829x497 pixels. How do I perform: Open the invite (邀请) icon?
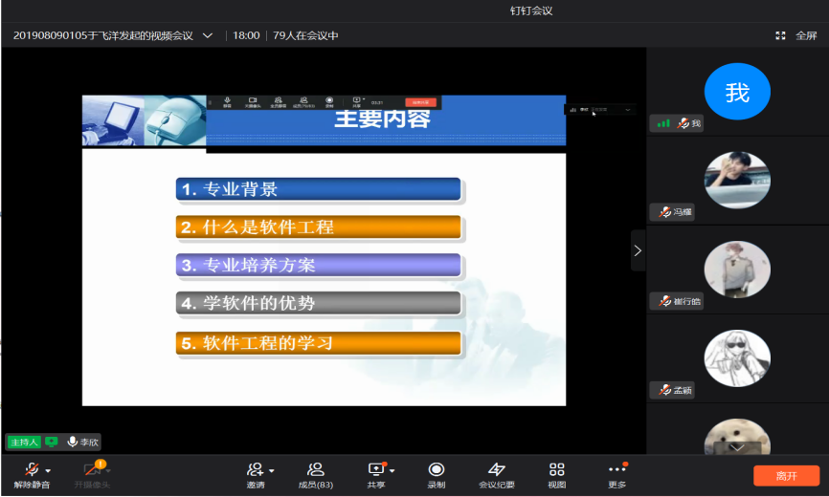click(x=255, y=469)
